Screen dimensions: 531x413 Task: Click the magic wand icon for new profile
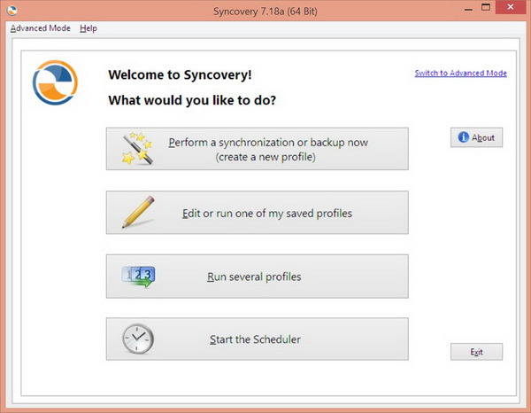tap(137, 149)
